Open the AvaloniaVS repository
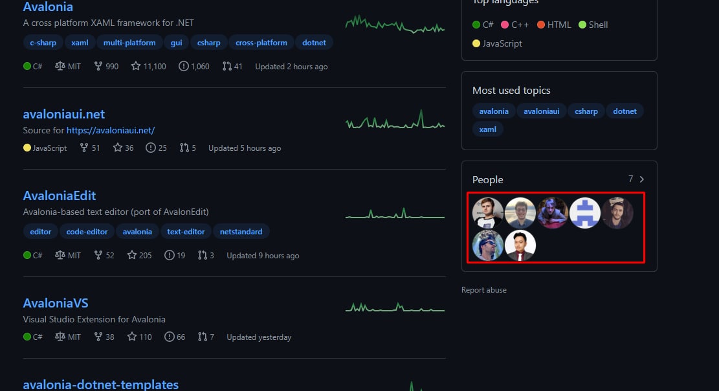Screen dimensions: 719x391 click(56, 304)
